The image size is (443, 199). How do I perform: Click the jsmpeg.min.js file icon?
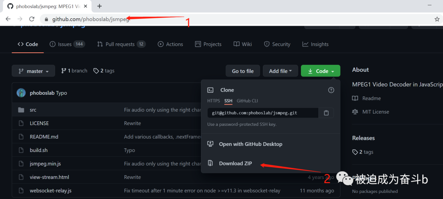(x=21, y=163)
